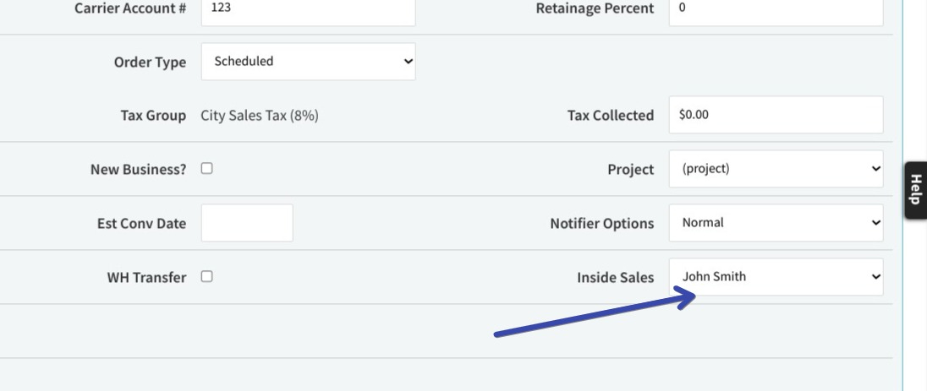Click the City Sales Tax (8%) text
The width and height of the screenshot is (927, 391).
click(260, 115)
